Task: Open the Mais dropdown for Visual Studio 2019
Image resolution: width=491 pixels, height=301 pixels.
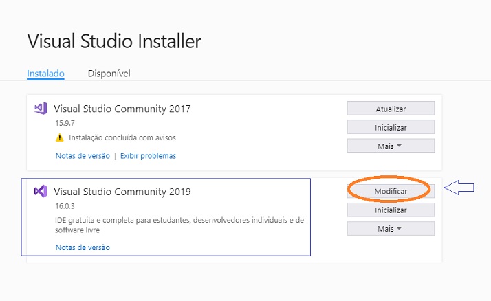Action: (x=391, y=229)
